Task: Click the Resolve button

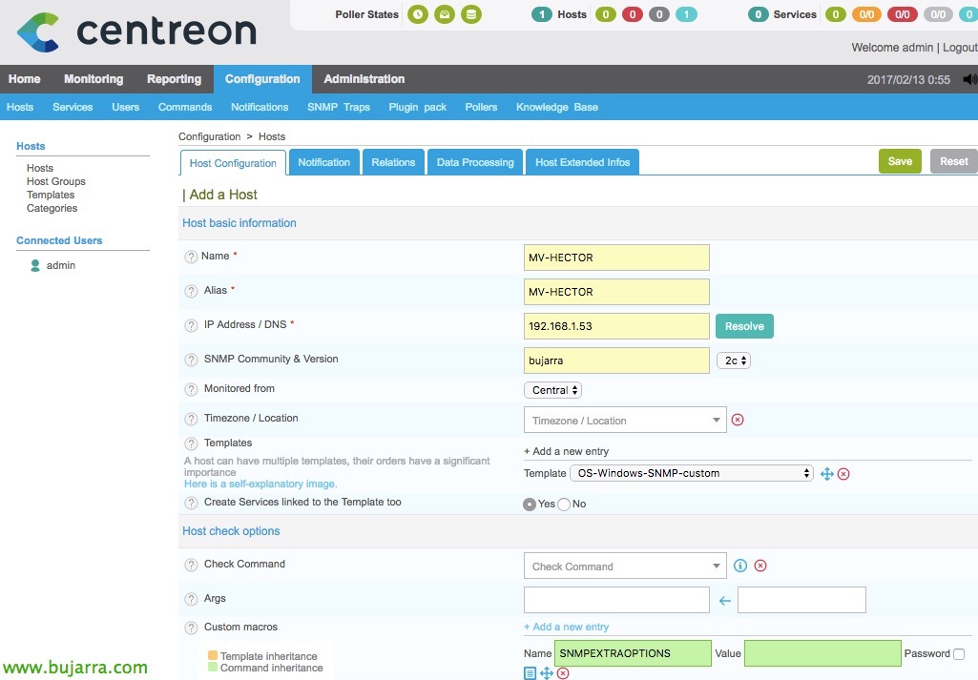Action: 744,326
